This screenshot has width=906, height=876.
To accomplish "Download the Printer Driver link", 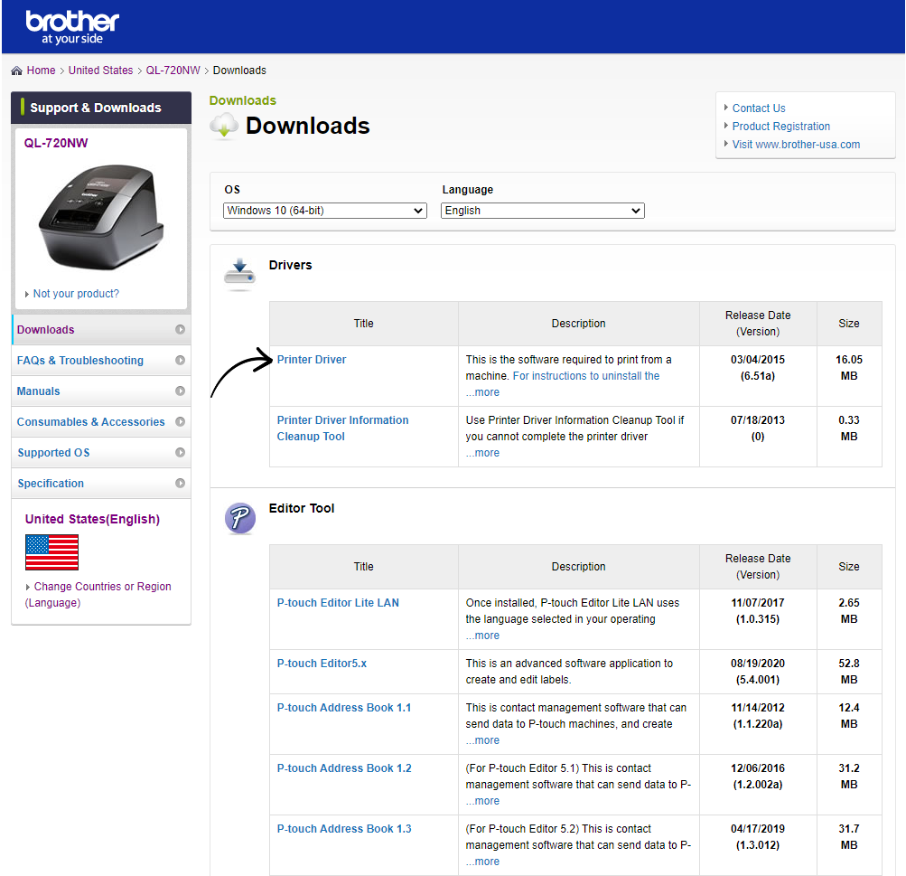I will (x=312, y=360).
